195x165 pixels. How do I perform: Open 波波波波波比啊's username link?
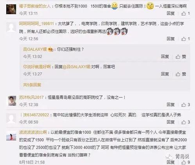(33, 132)
